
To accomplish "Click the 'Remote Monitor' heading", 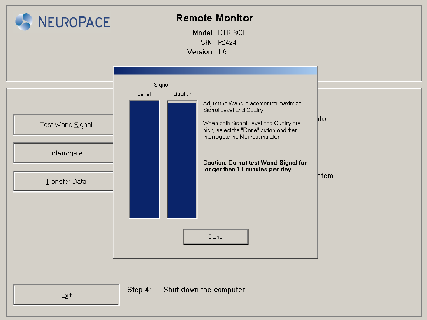I will [215, 18].
